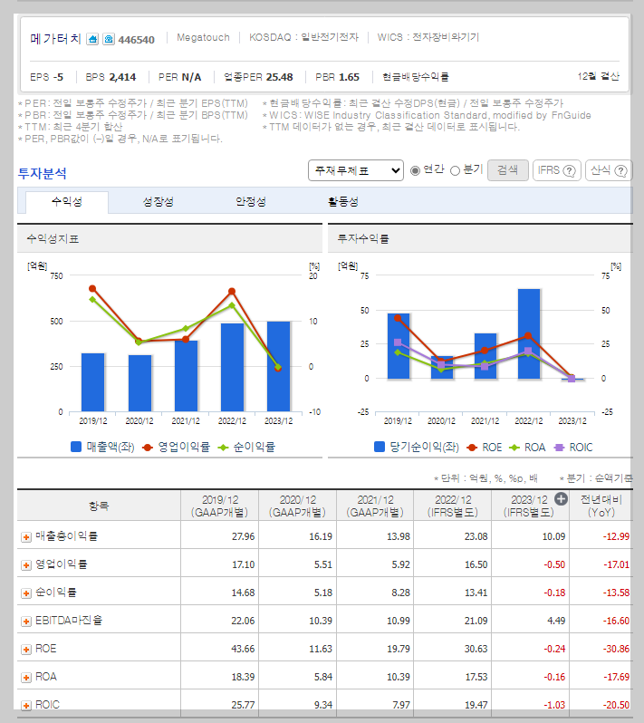Click the 업종PER 25.48 value
Screen dimensions: 644x723
pyautogui.click(x=279, y=77)
